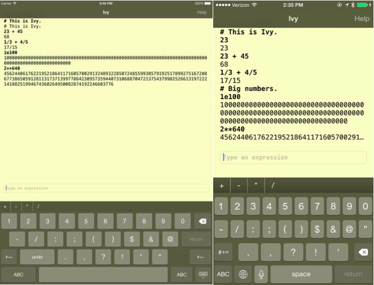Viewport: 374px width, 285px height.
Task: Tap the left ABC key on iPad keyboard
Action: 18,274
